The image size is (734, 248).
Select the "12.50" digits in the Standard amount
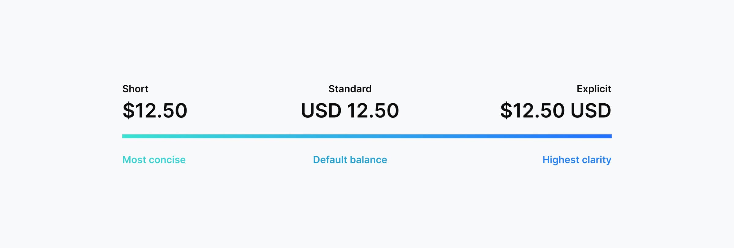click(x=373, y=110)
